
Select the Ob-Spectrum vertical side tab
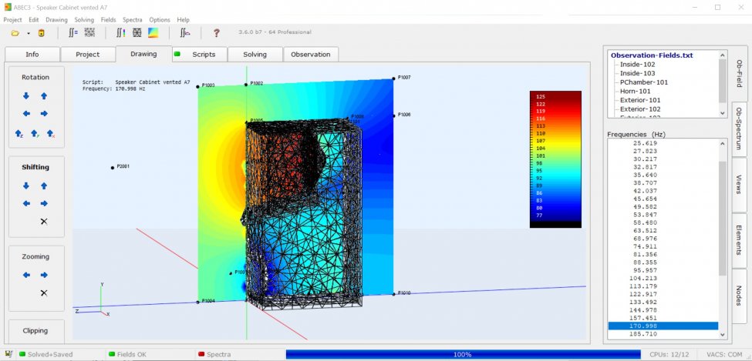[739, 129]
